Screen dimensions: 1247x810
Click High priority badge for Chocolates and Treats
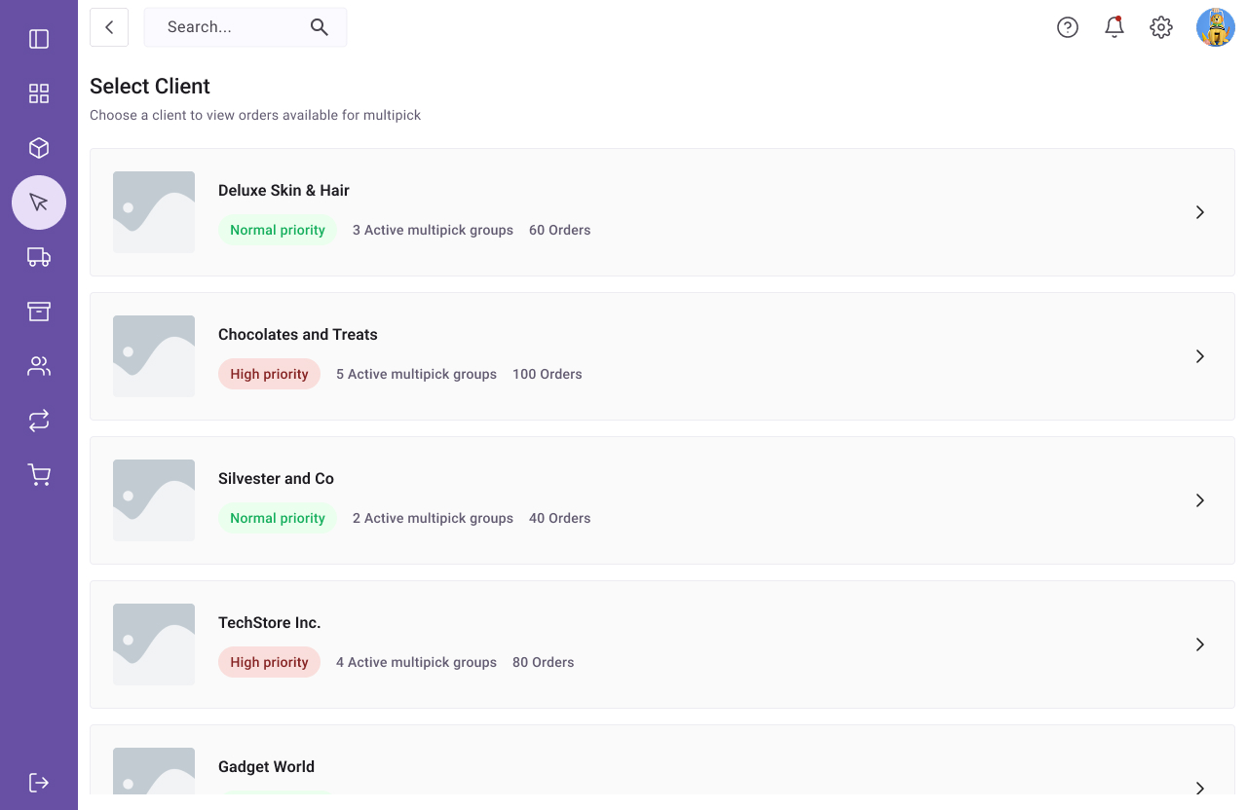coord(269,374)
